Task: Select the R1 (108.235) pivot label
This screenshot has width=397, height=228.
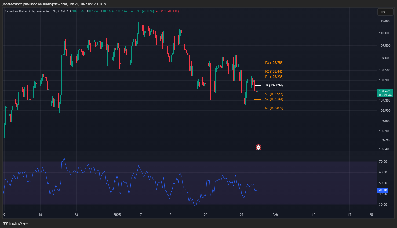Action: click(274, 77)
